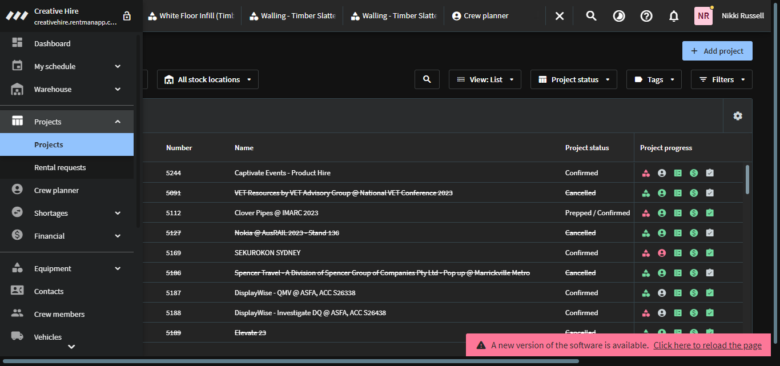Screen dimensions: 780x366
Task: Click the search button above project list
Action: (427, 79)
